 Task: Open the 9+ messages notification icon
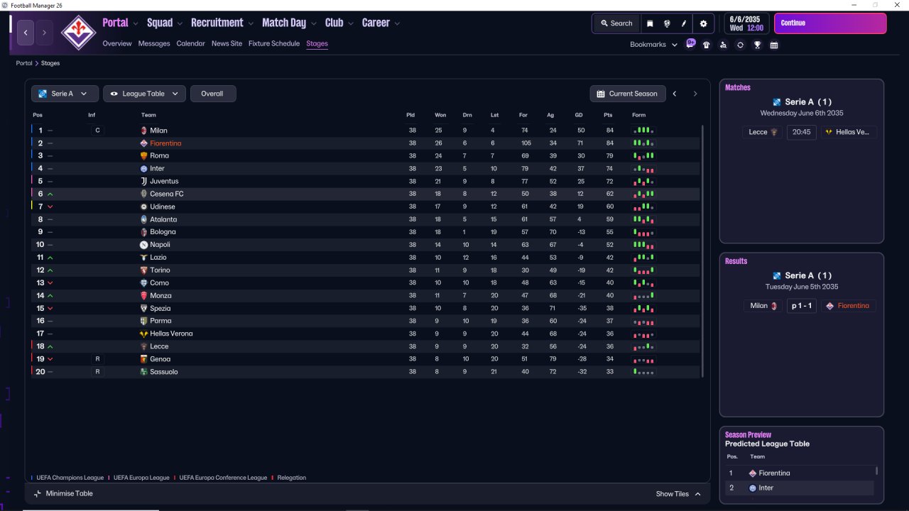click(690, 43)
